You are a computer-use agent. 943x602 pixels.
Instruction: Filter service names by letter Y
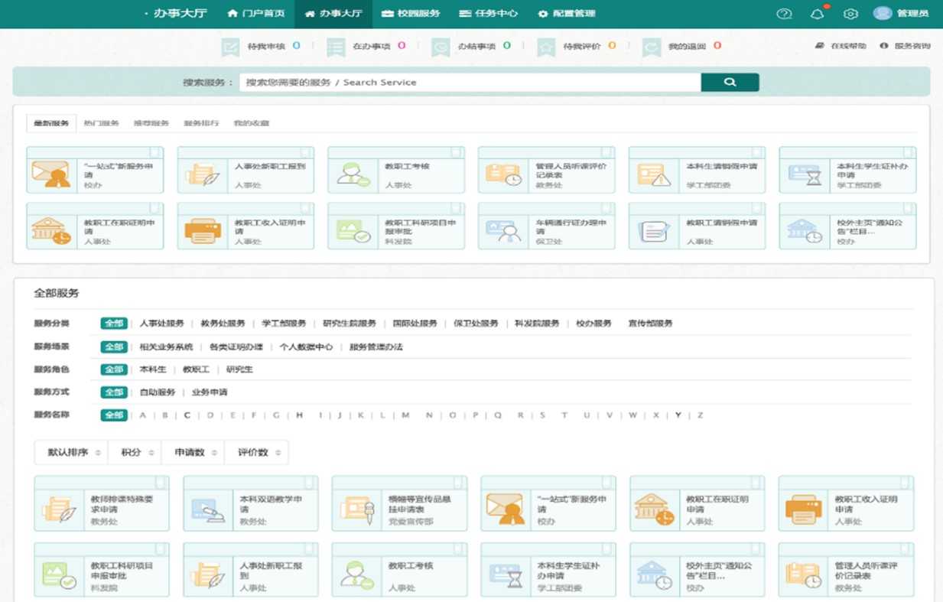[678, 415]
